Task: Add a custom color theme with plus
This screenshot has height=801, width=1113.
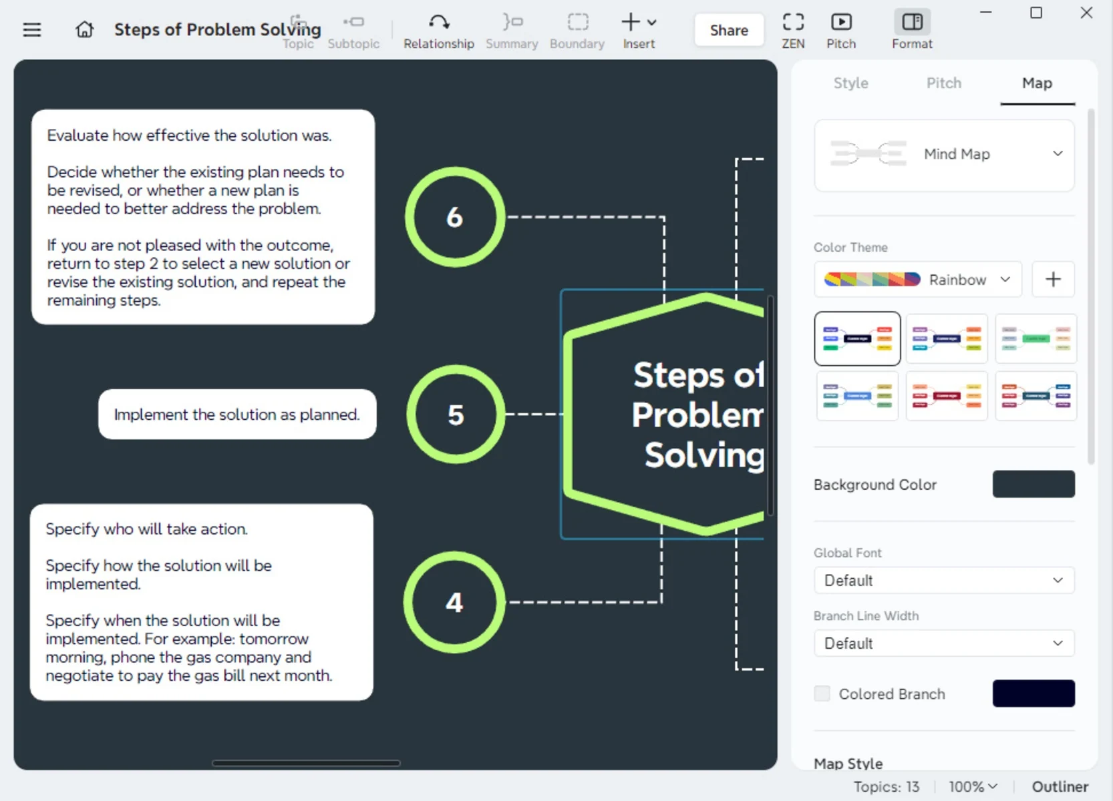Action: pyautogui.click(x=1053, y=279)
